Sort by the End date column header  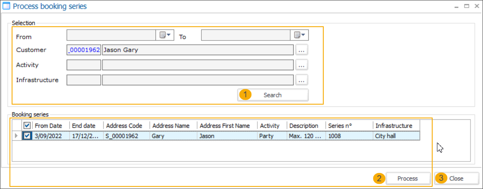tap(87, 126)
